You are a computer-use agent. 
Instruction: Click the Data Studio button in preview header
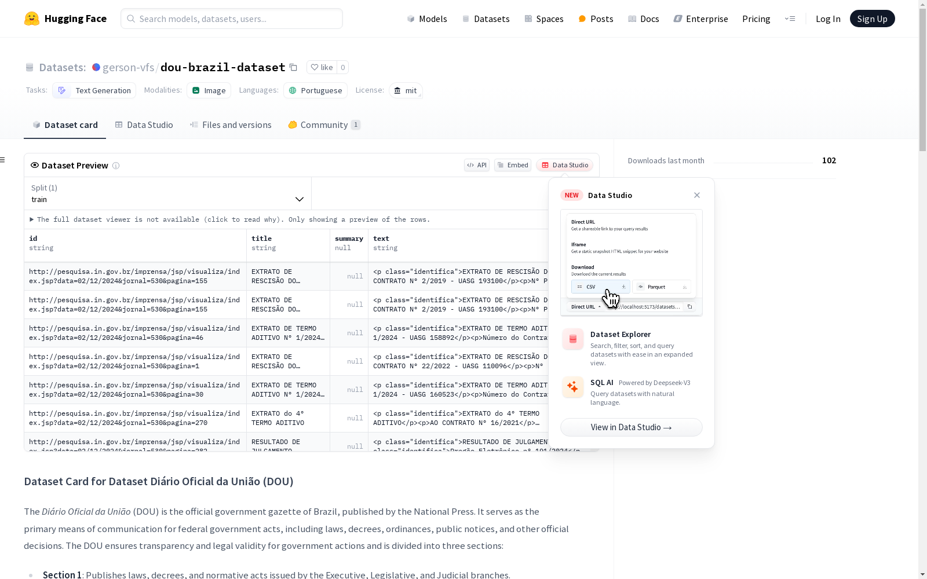pos(565,165)
